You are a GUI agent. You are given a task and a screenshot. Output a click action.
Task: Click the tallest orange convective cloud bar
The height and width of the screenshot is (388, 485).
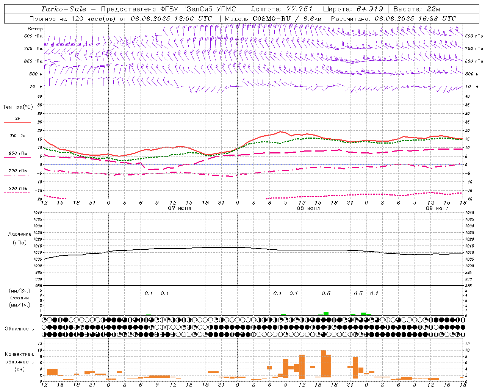click(x=323, y=364)
